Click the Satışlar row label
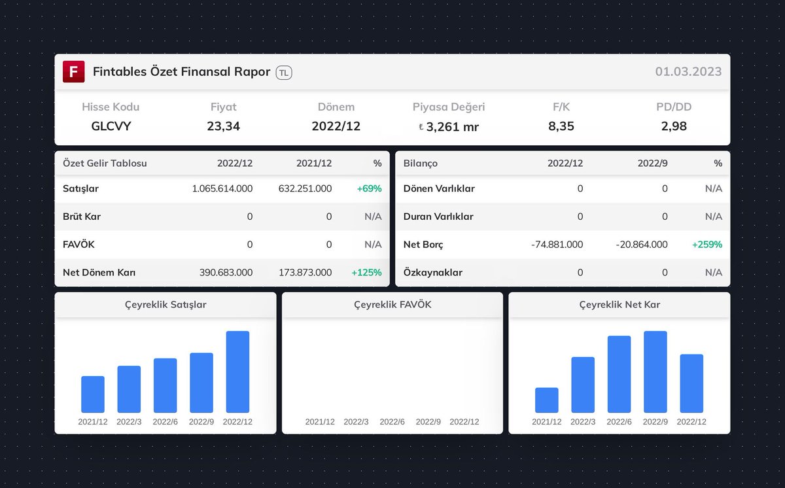 click(x=80, y=188)
